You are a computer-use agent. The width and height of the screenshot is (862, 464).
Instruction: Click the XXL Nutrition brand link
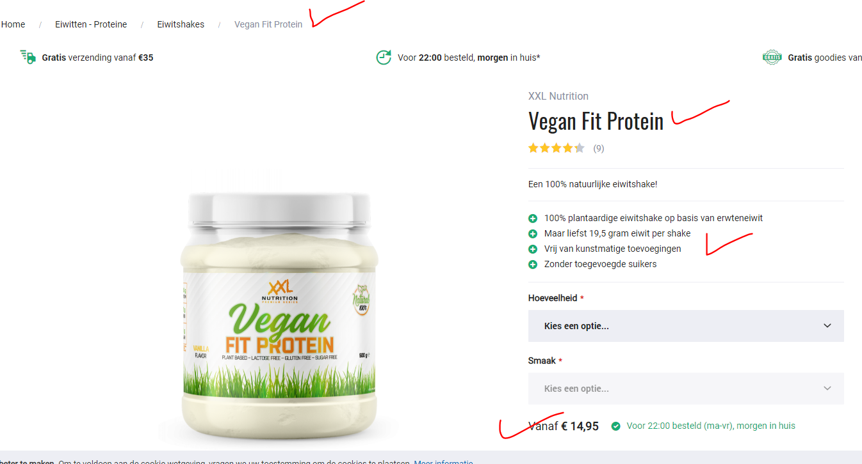click(558, 96)
